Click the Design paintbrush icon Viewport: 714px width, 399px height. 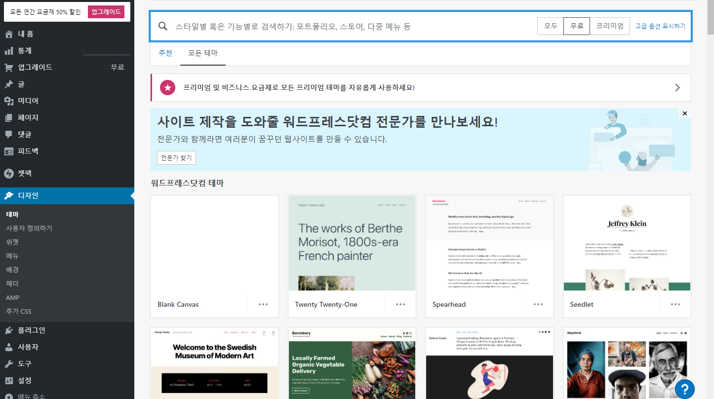click(9, 196)
